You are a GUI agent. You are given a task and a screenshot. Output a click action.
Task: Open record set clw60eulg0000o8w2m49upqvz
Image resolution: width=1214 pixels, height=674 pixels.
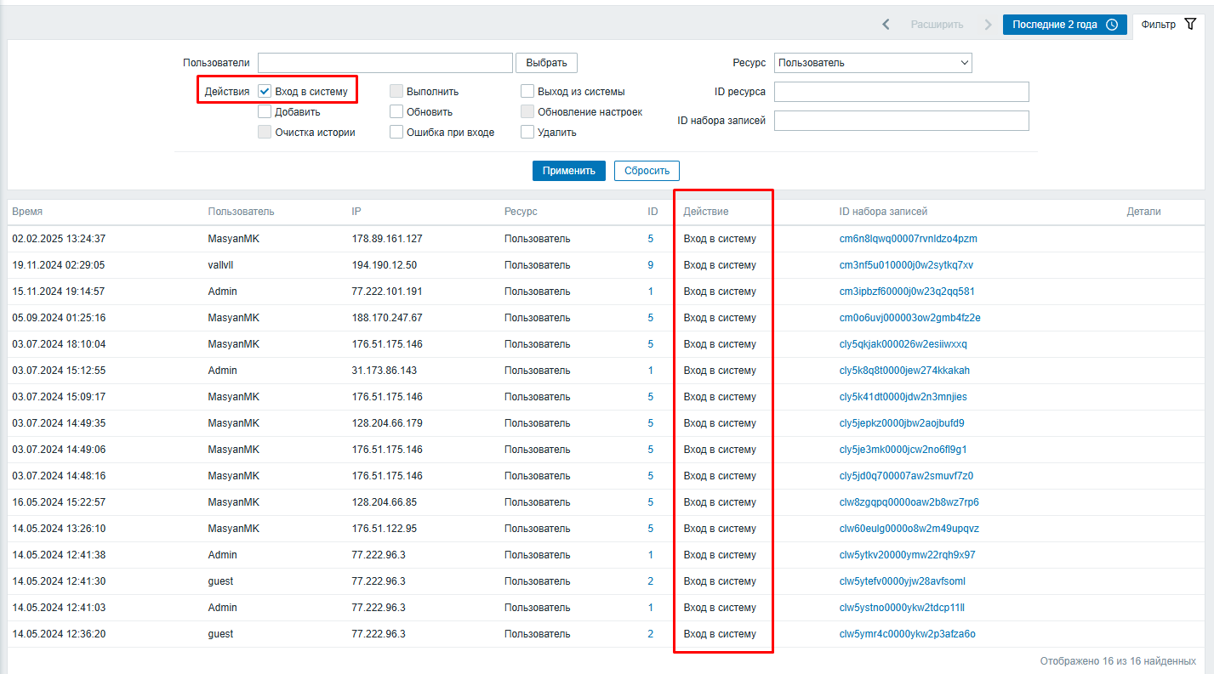tap(909, 529)
